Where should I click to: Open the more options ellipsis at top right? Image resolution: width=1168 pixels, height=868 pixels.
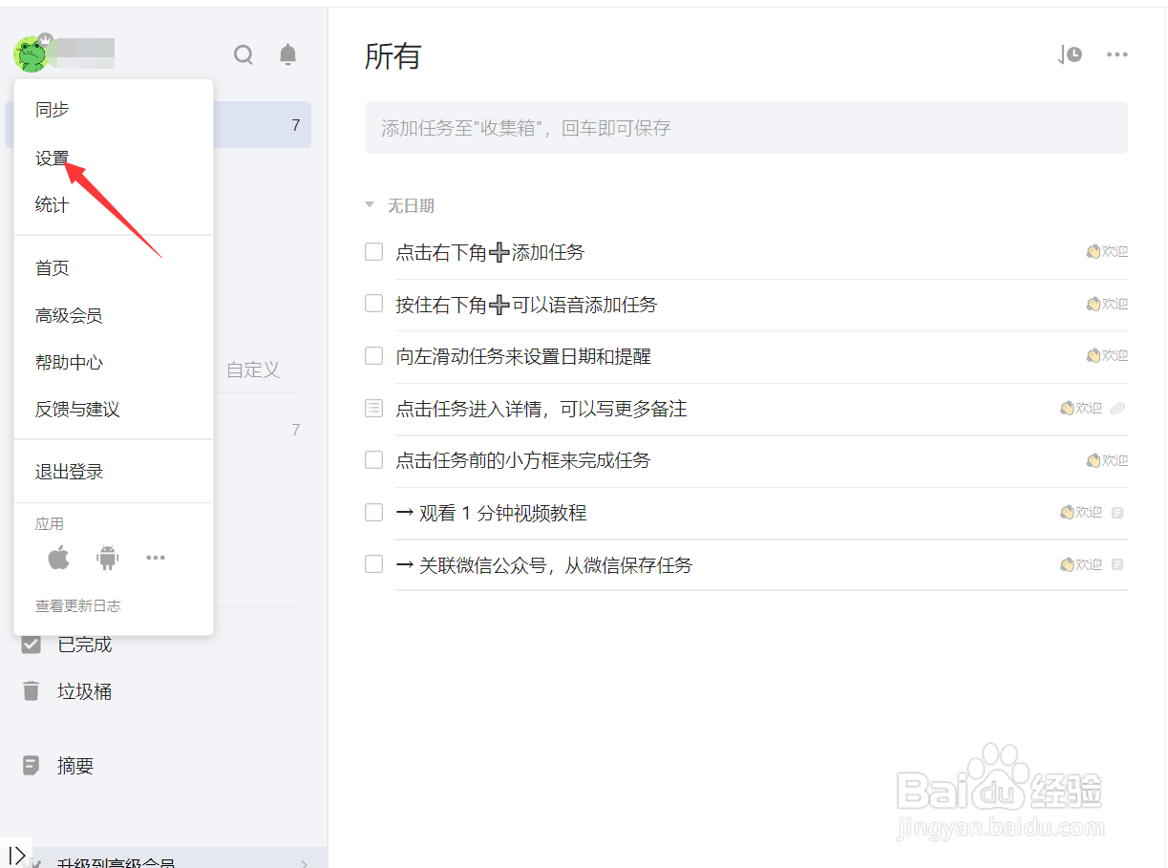click(1117, 54)
